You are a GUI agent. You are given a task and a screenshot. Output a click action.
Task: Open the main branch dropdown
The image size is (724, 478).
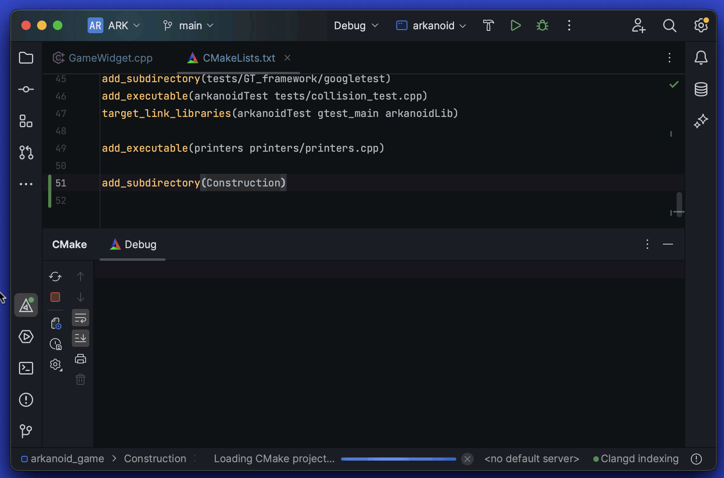pos(189,25)
